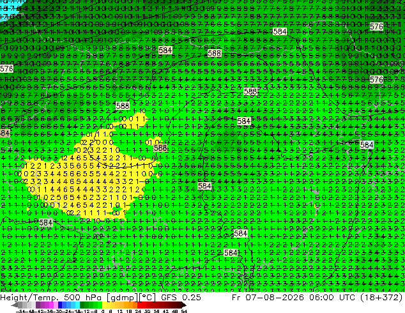This screenshot has height=313, width=405.
Task: Click the legend value '24'
Action: 138,311
